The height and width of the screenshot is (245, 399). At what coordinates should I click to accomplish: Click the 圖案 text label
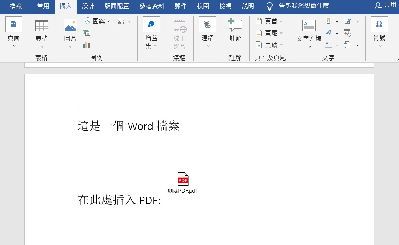click(99, 21)
